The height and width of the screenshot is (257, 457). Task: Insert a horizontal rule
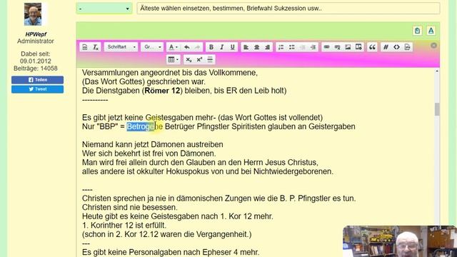tap(210, 60)
